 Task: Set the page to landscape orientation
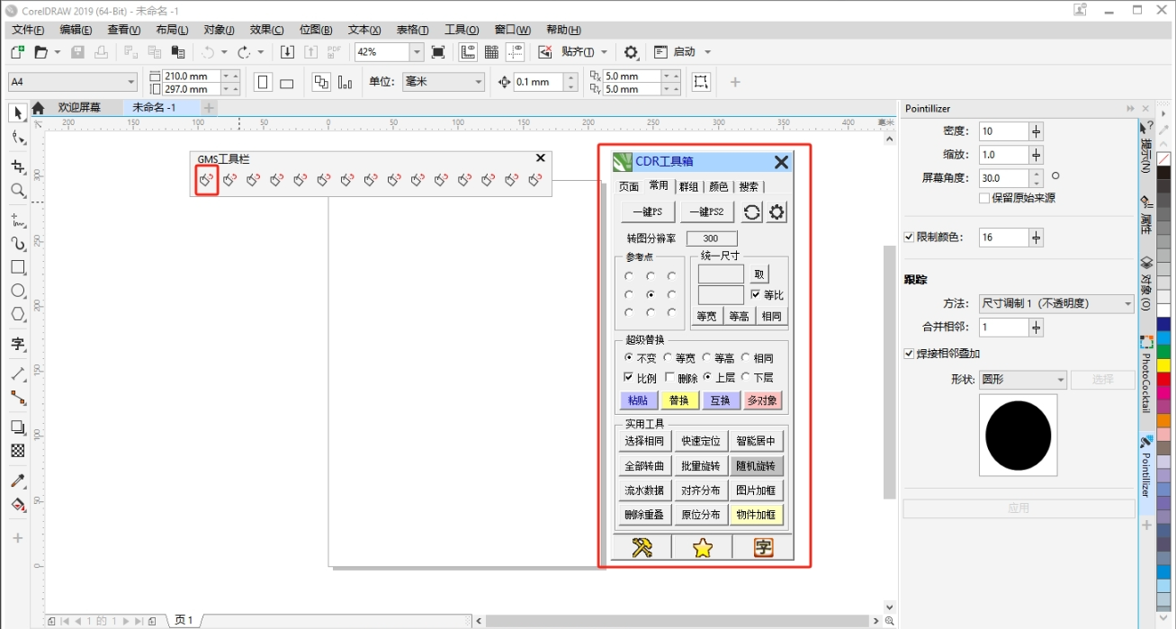pos(287,83)
